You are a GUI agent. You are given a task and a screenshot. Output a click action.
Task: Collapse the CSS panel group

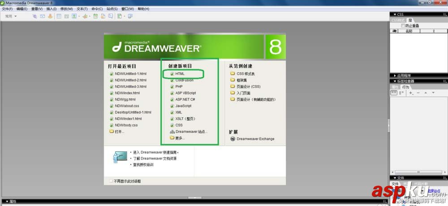(395, 14)
